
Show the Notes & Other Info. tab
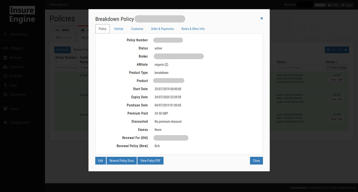click(x=193, y=29)
